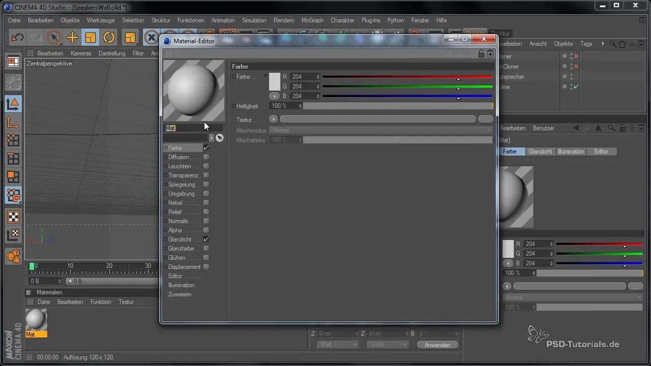Open the layer field arrow under material name
Viewport: 651px width, 366px height.
212,138
